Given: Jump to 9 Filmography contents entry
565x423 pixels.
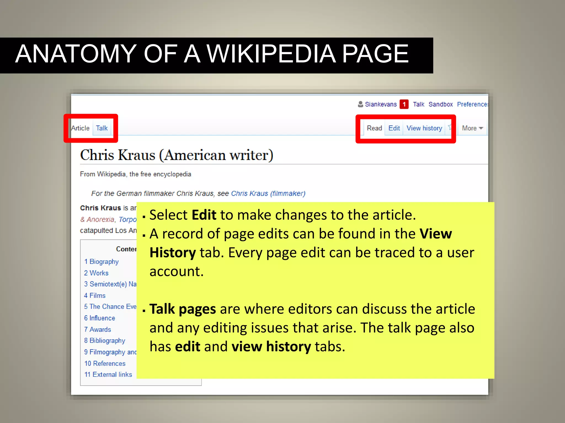Looking at the screenshot, I should tap(110, 352).
